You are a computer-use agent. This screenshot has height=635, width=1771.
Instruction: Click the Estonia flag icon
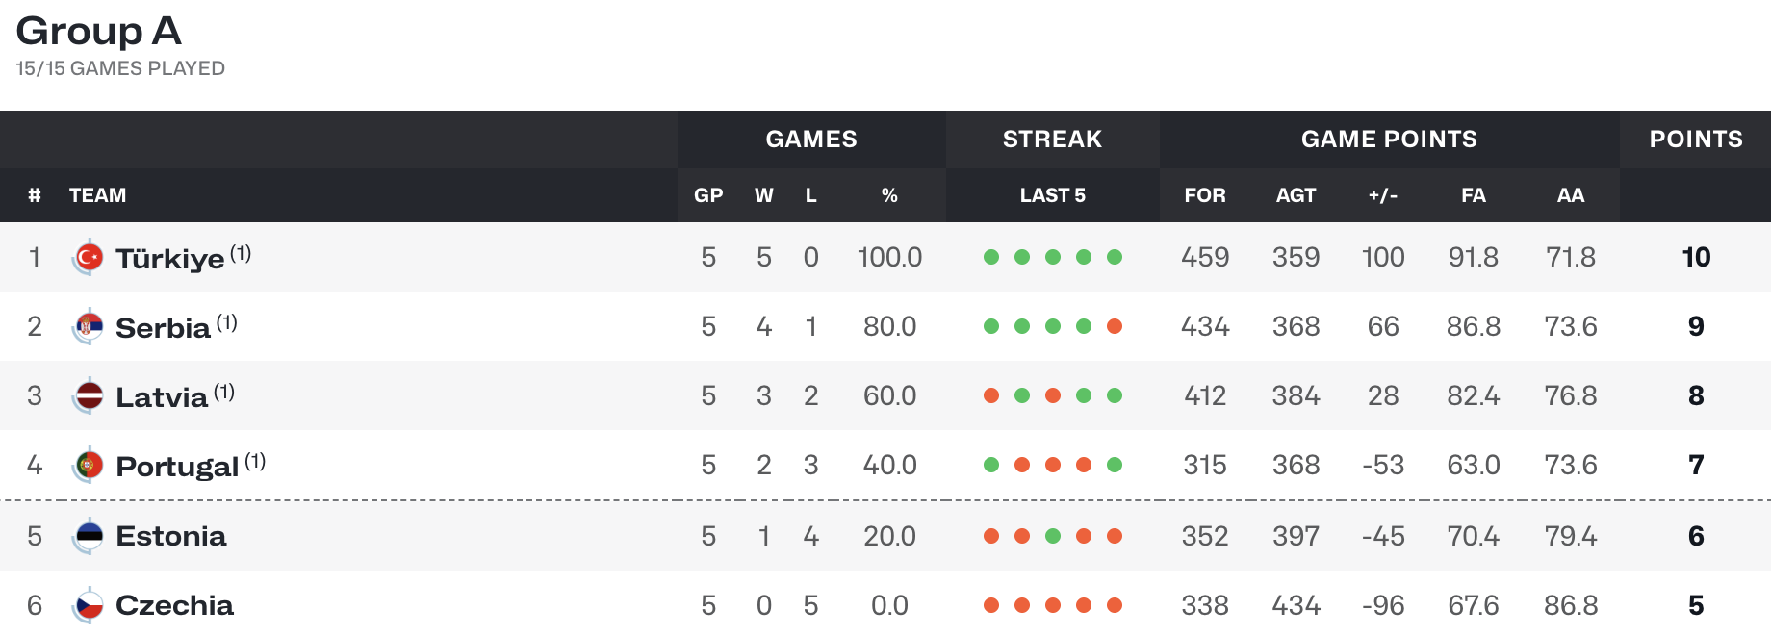[89, 536]
